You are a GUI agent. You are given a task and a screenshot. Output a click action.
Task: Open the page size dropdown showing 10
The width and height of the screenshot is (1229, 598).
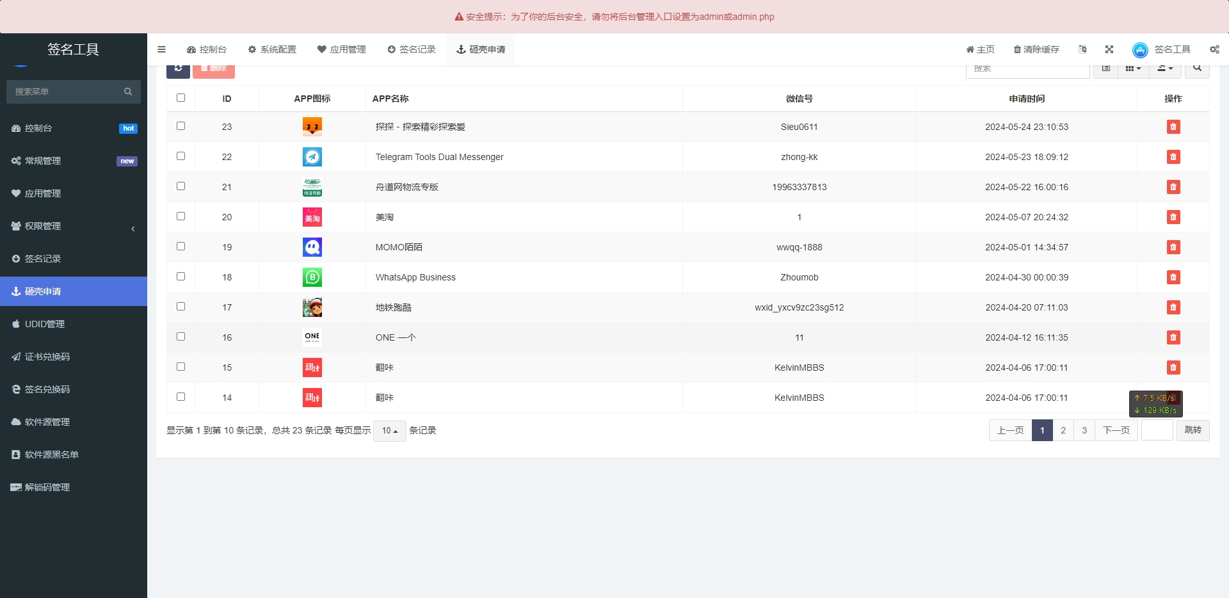(x=389, y=431)
